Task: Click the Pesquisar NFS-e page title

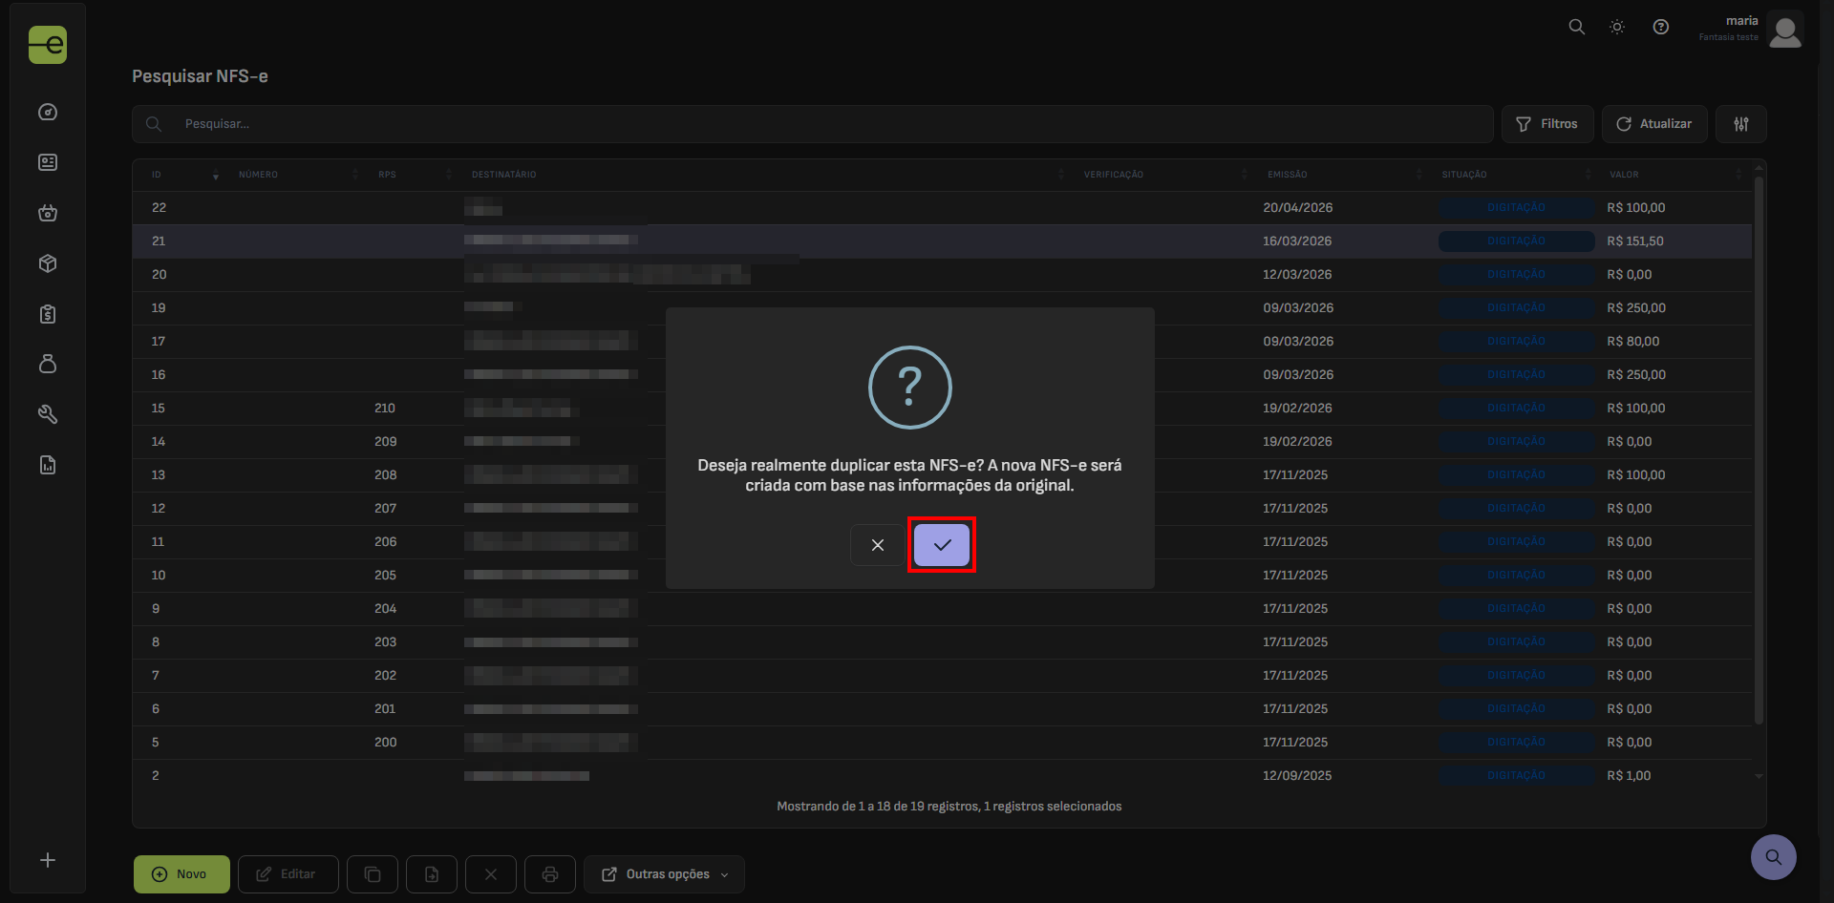Action: click(200, 76)
